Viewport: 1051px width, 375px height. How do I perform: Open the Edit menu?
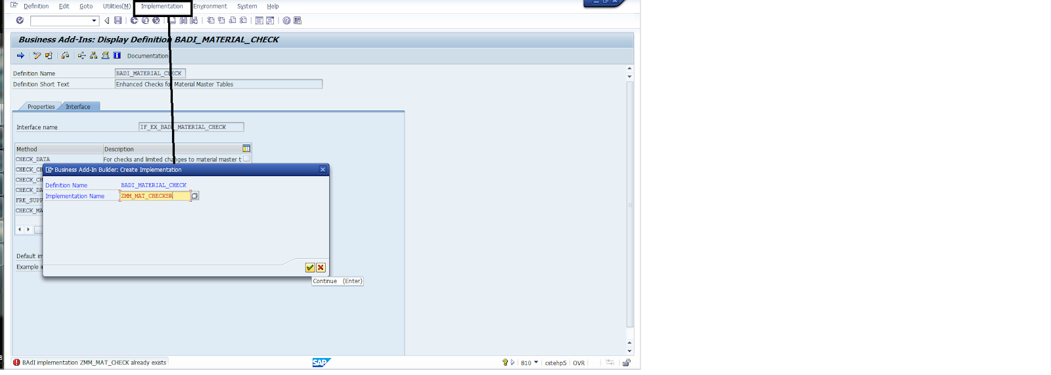tap(64, 6)
